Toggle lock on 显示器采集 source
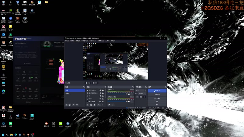 (103, 102)
